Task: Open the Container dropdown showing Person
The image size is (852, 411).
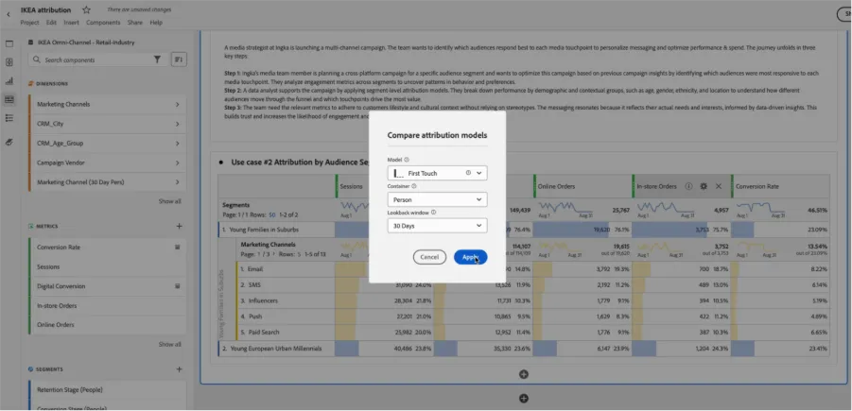Action: tap(438, 199)
